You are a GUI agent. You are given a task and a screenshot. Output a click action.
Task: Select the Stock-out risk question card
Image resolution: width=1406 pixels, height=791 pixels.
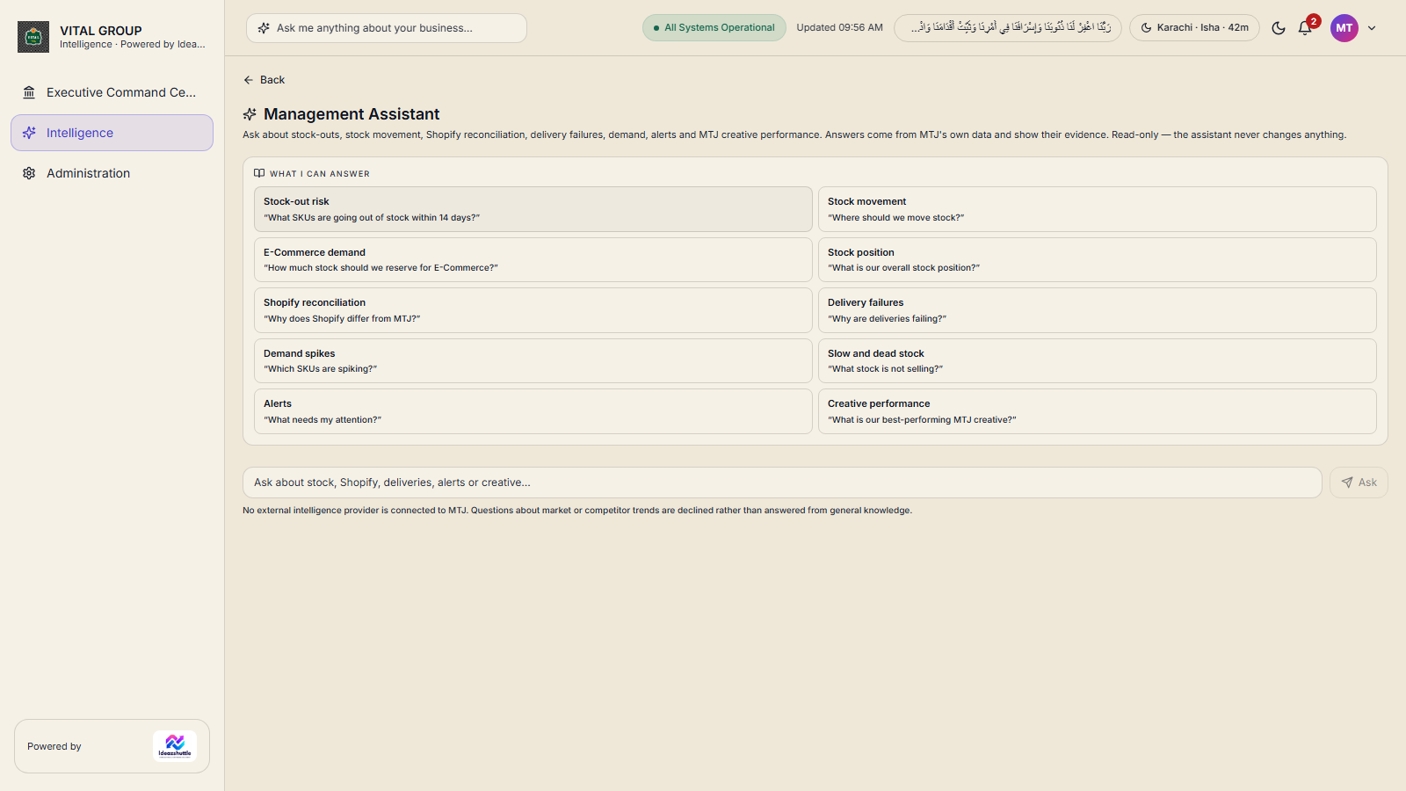click(x=533, y=209)
